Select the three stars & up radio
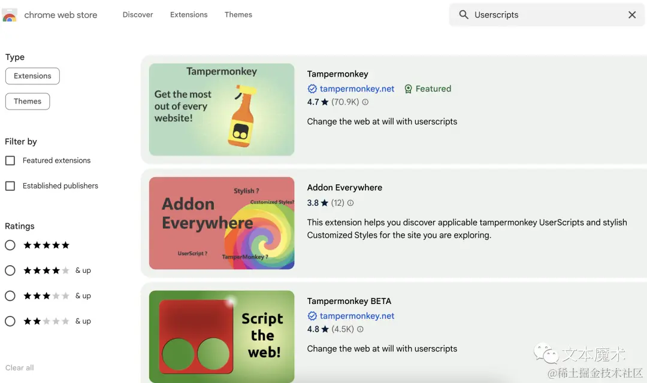Screen dimensions: 647x383 10,296
